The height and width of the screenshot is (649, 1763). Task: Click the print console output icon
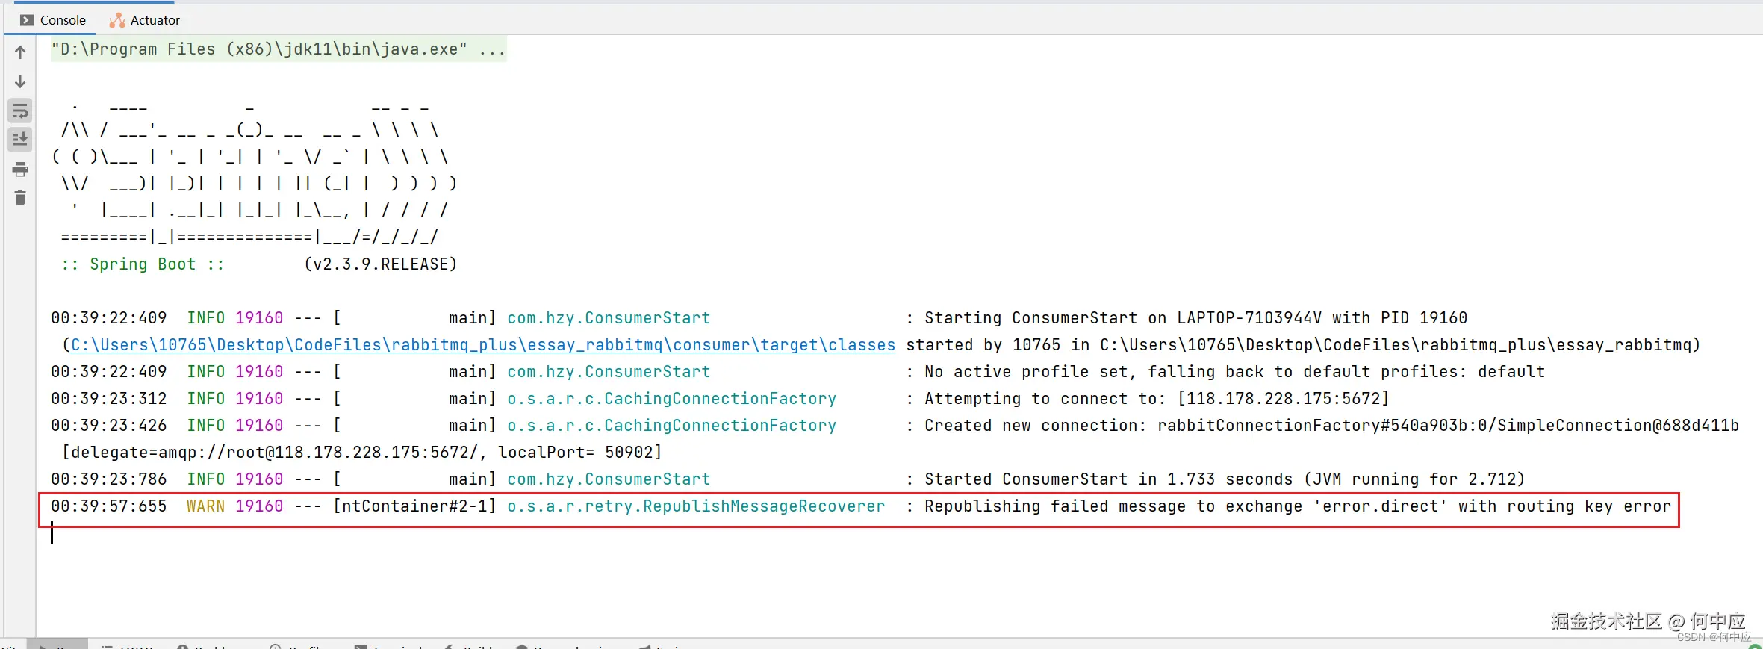20,170
